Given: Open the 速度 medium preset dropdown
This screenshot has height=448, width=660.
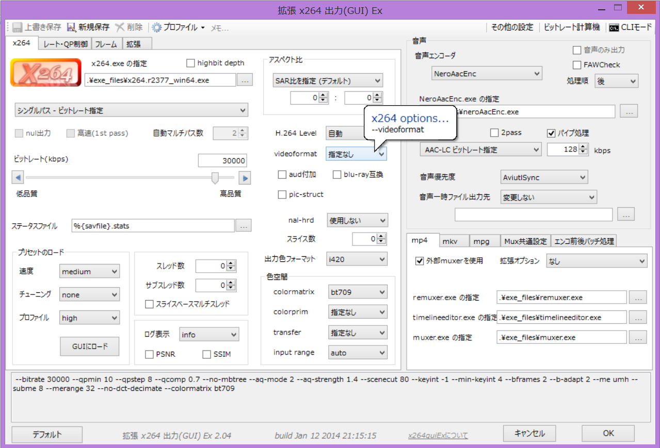Looking at the screenshot, I should tap(89, 272).
